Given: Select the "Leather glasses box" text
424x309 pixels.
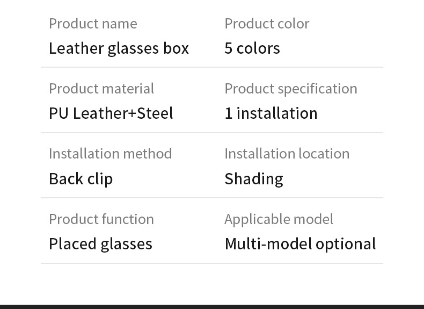Looking at the screenshot, I should [x=119, y=48].
